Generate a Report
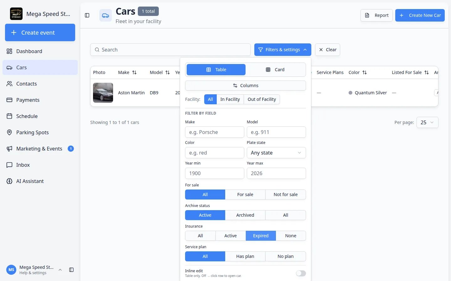The height and width of the screenshot is (281, 451). click(377, 15)
